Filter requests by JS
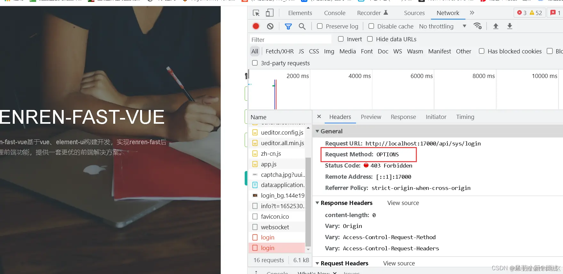This screenshot has width=563, height=274. point(301,51)
